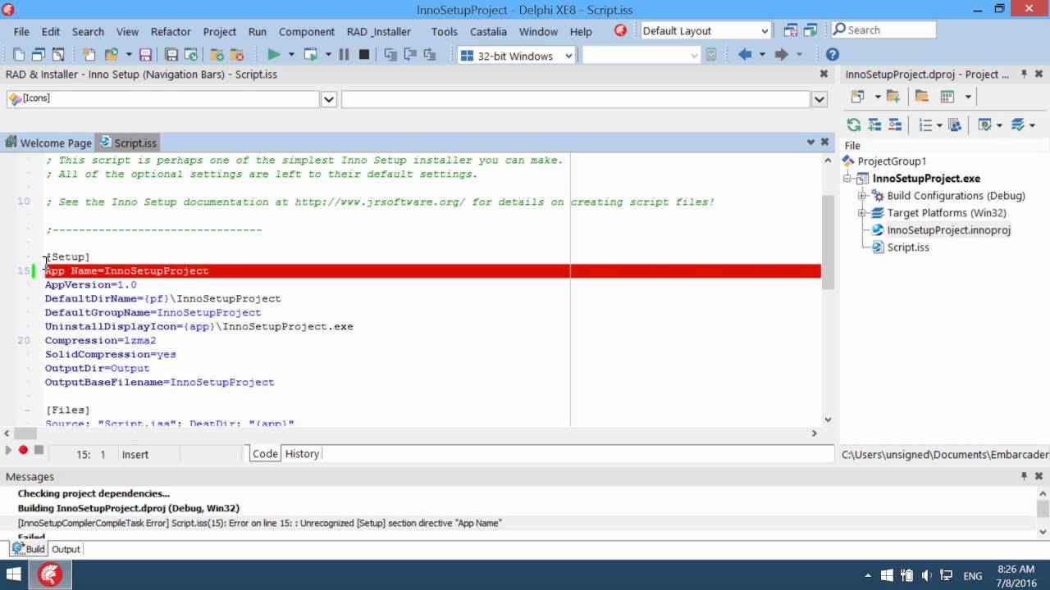Run the project with green play button
The image size is (1050, 590).
(273, 55)
